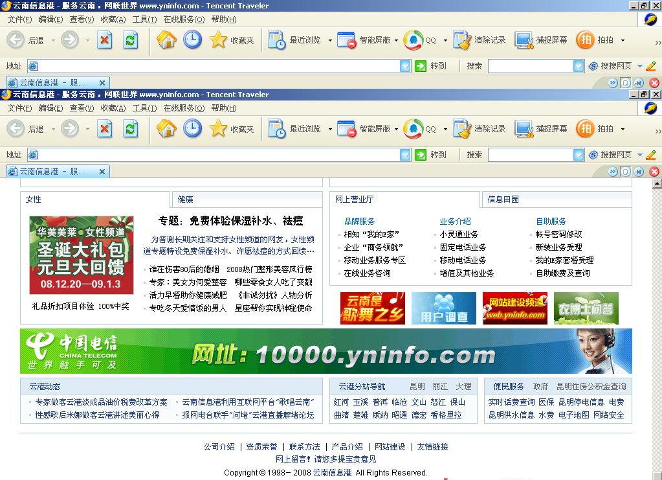Open the orange 拍拍 icon in the lower toolbar
The width and height of the screenshot is (662, 480).
[x=585, y=130]
